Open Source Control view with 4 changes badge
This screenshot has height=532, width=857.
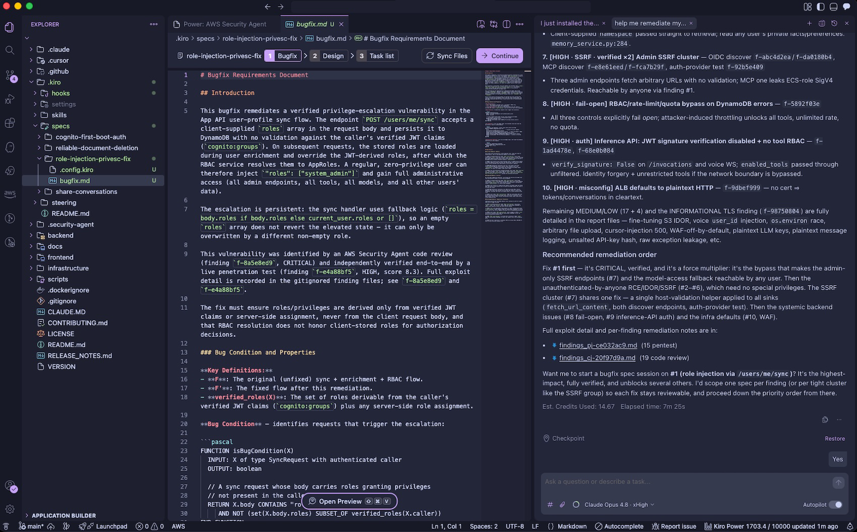coord(10,75)
